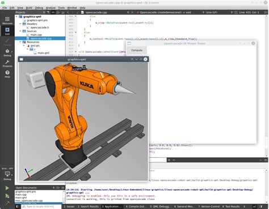This screenshot has height=209, width=269.
Task: Click the RIGHT face of view cube
Action: coord(39,81)
